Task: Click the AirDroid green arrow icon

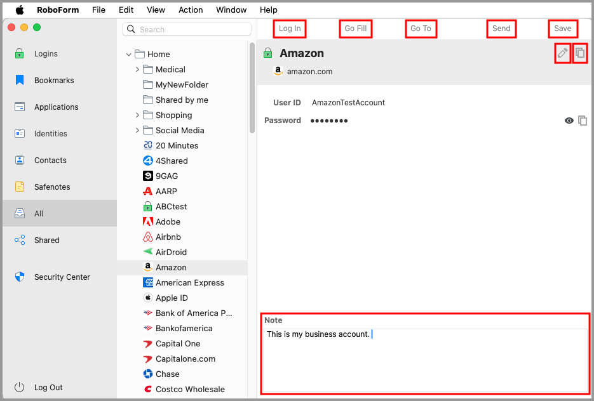Action: pos(148,252)
